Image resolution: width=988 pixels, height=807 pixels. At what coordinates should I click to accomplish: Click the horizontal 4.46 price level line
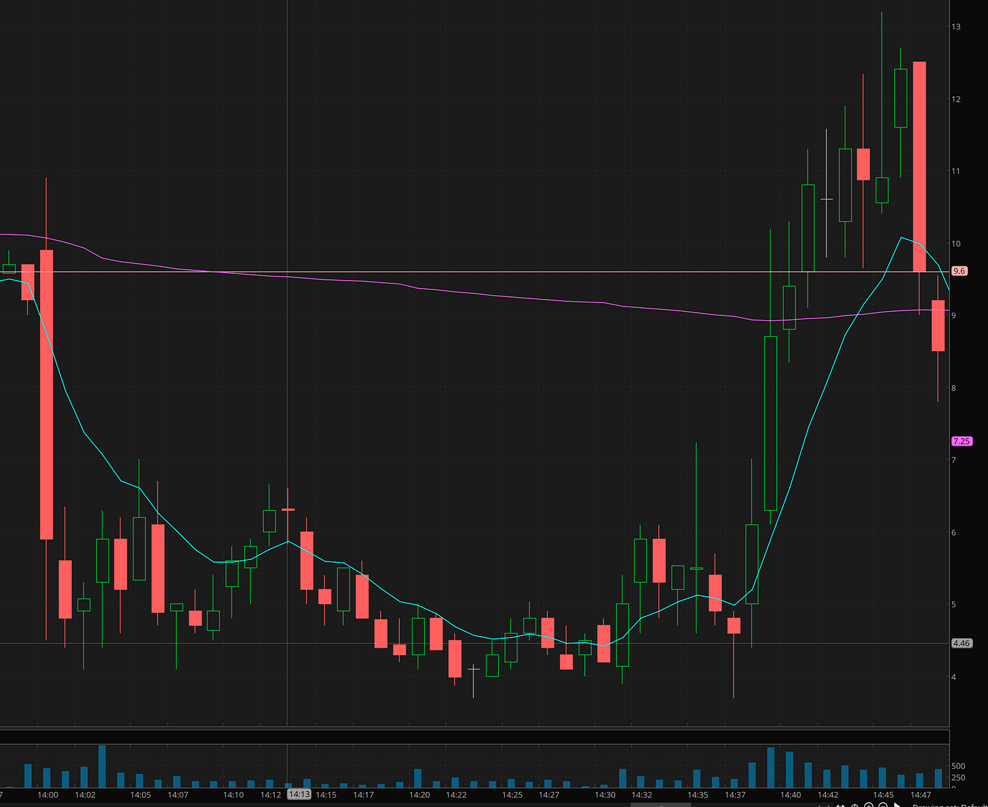tap(475, 644)
